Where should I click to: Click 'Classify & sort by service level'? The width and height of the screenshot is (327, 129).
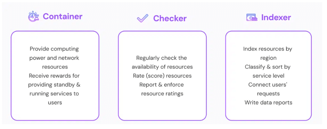pos(268,71)
